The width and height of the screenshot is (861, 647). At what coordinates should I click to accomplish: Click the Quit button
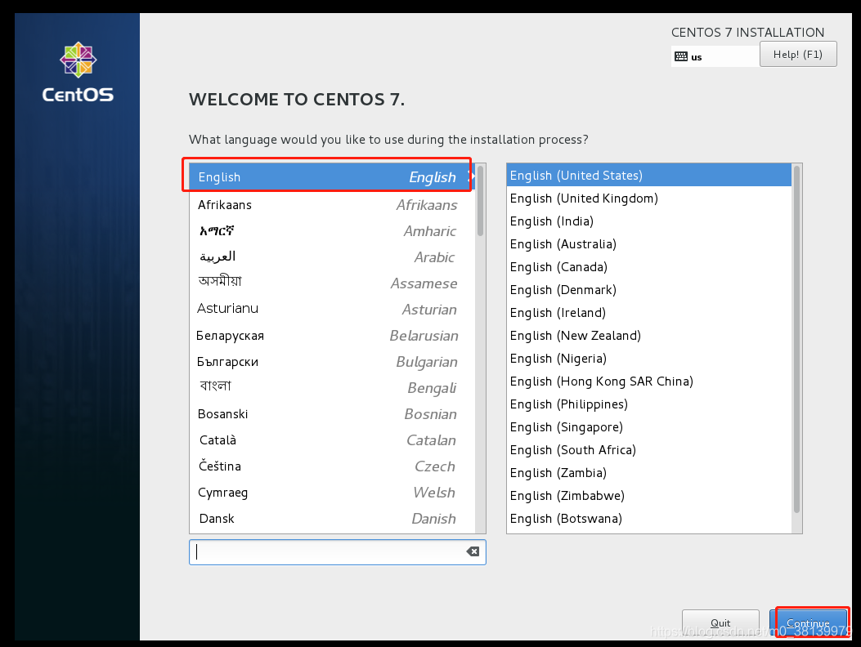tap(720, 623)
